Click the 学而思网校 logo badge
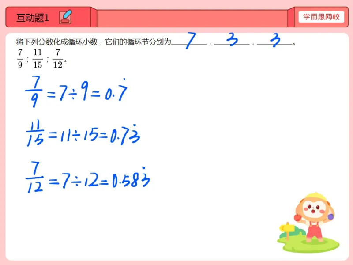Viewport: 353px width, 265px height. [x=321, y=17]
